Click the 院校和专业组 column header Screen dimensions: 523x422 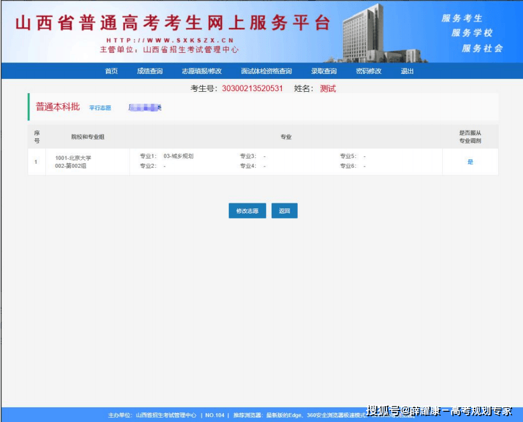point(88,136)
